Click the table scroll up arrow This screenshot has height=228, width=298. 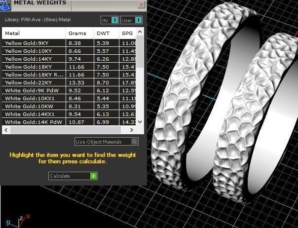click(140, 32)
